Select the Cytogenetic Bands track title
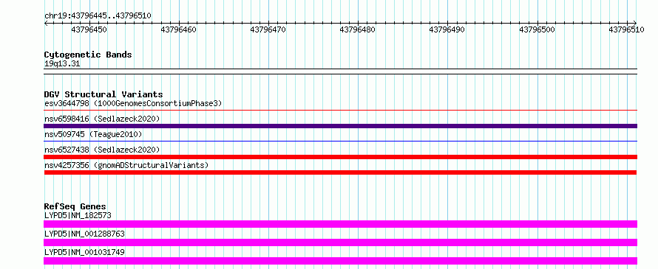 coord(88,55)
